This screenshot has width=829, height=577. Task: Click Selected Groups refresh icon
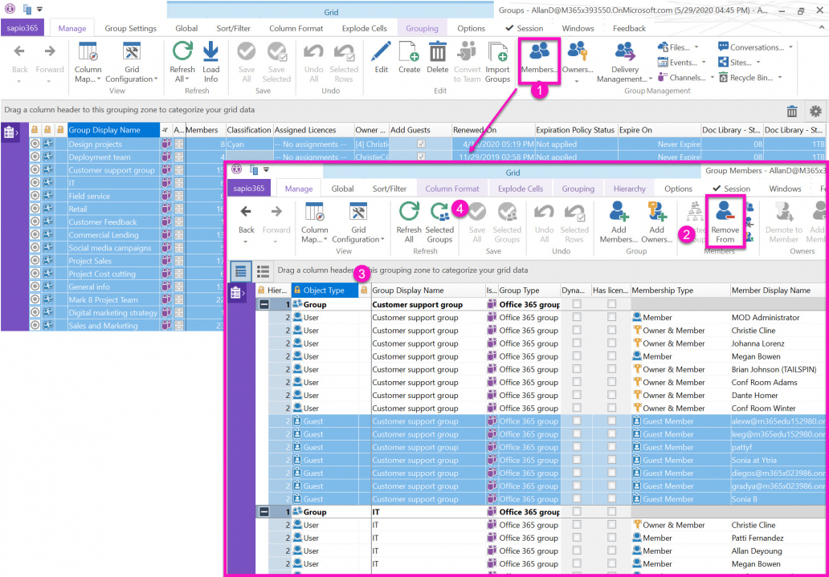pyautogui.click(x=440, y=222)
